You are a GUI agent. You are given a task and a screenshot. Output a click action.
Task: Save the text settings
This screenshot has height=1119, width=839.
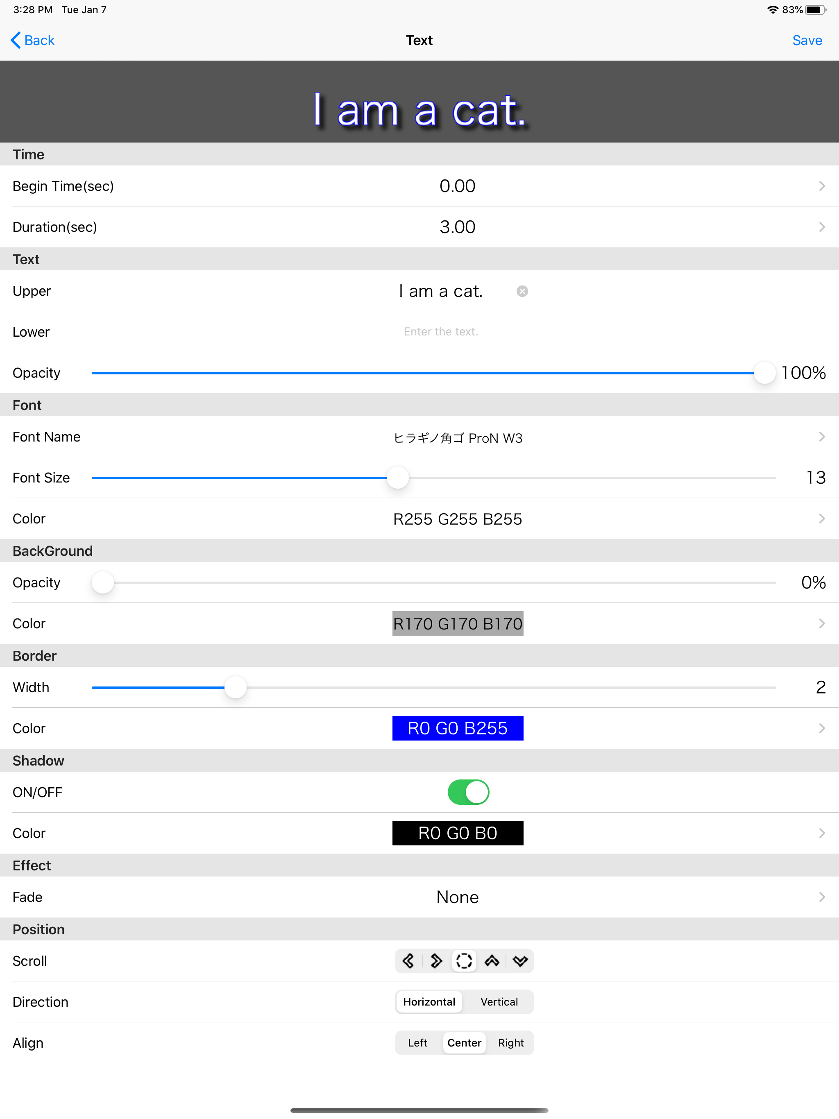point(807,40)
